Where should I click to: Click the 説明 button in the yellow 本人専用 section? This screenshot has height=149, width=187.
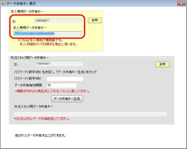(95, 21)
